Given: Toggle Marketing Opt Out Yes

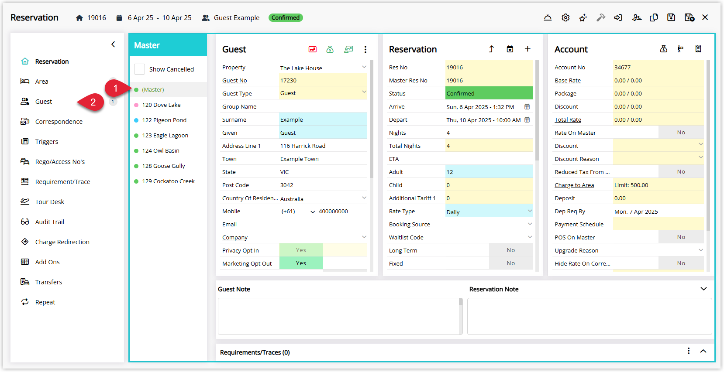Looking at the screenshot, I should (x=301, y=263).
